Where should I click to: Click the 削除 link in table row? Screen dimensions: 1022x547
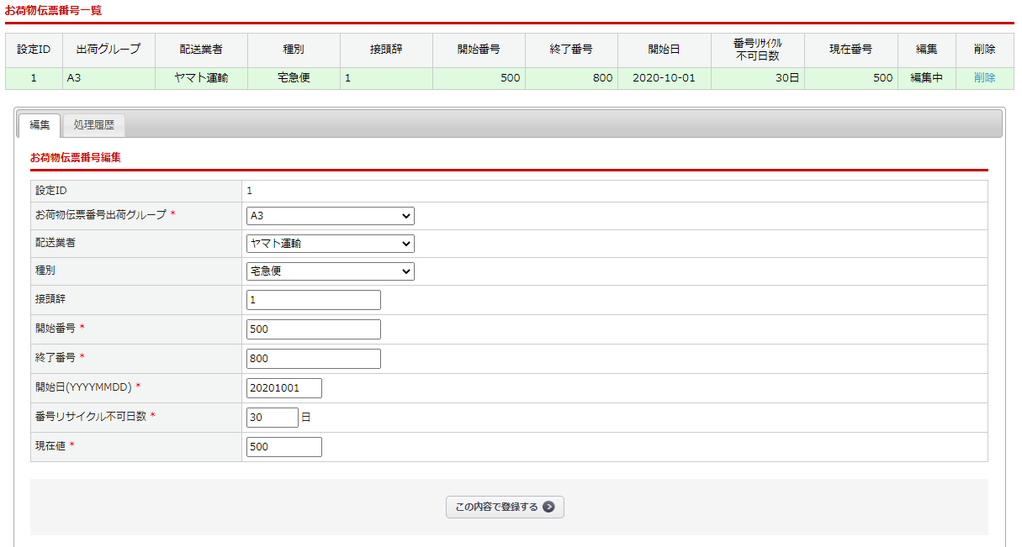(984, 78)
